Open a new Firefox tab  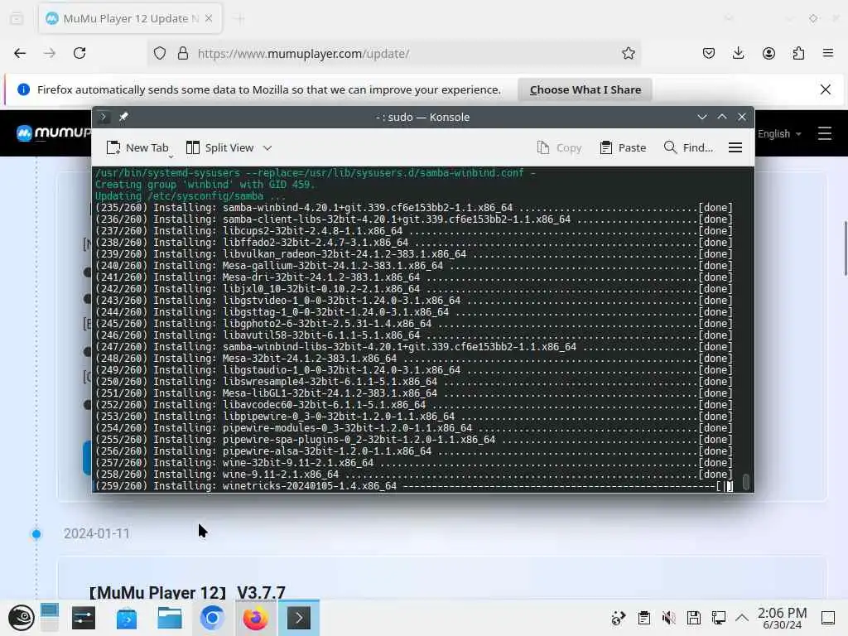pos(239,19)
